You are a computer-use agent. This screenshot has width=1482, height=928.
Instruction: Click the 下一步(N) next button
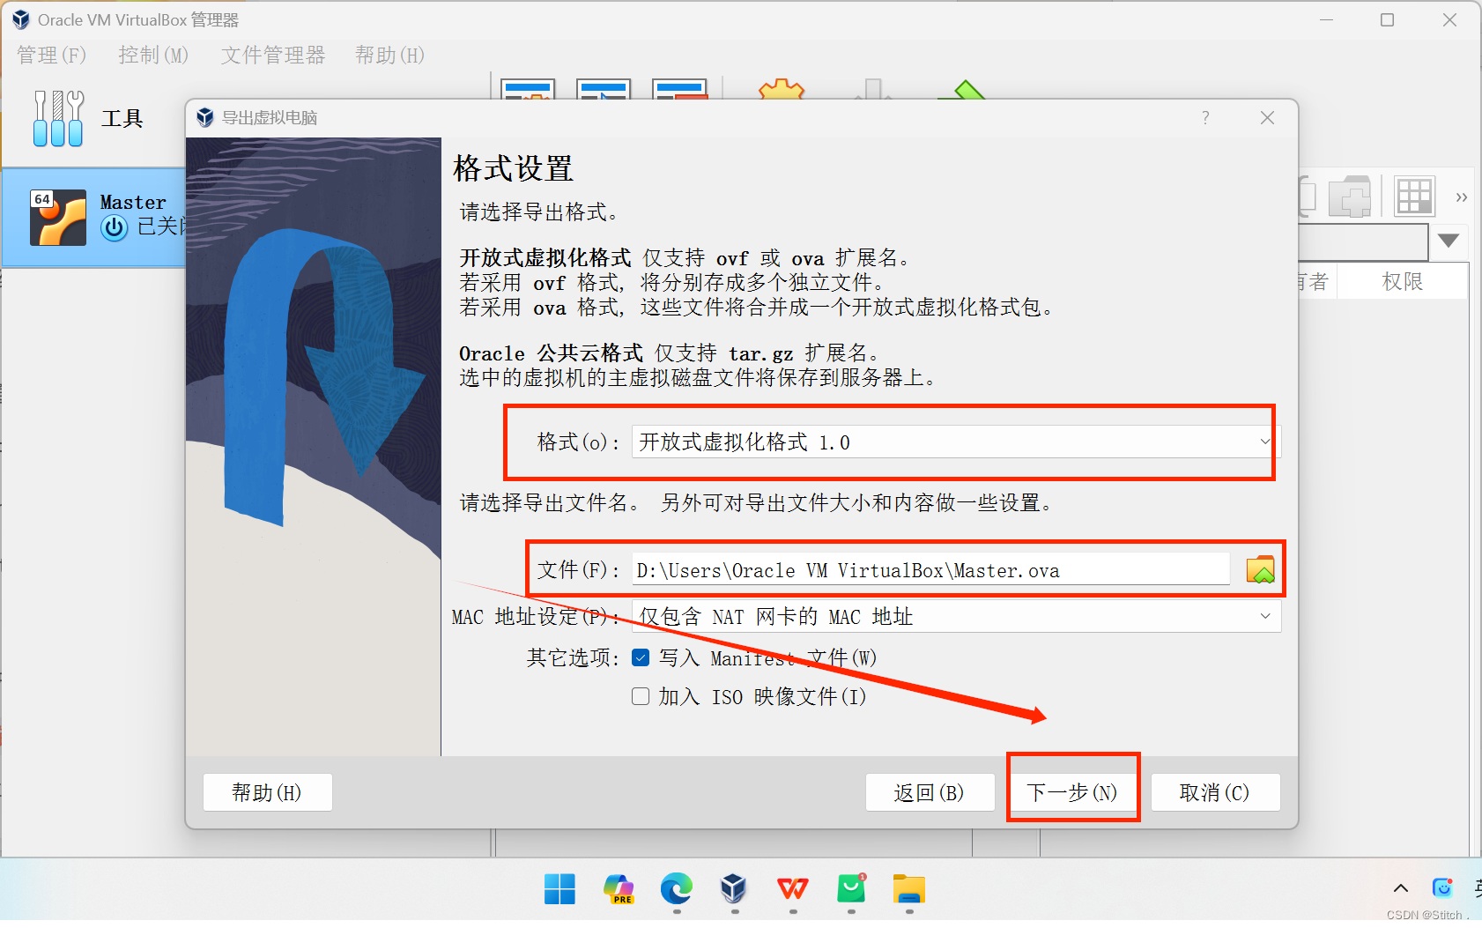(1072, 792)
